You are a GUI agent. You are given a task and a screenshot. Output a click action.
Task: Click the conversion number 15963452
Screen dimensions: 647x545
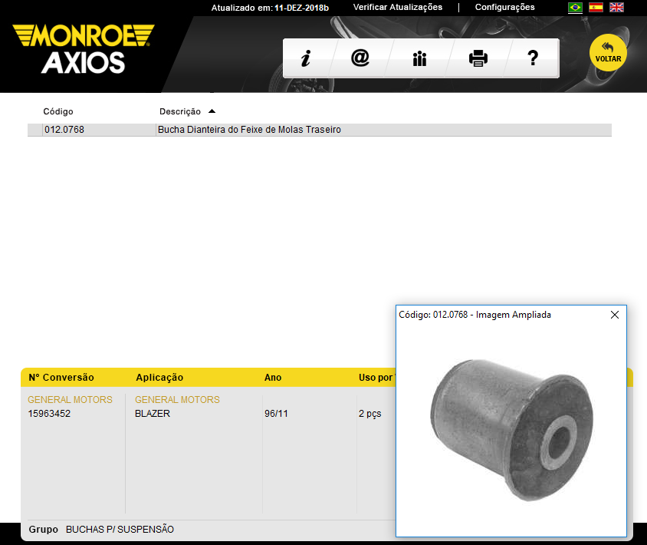point(49,414)
